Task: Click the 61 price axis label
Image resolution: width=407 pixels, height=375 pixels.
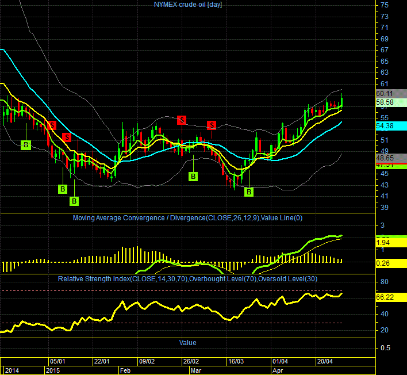Action: point(385,84)
